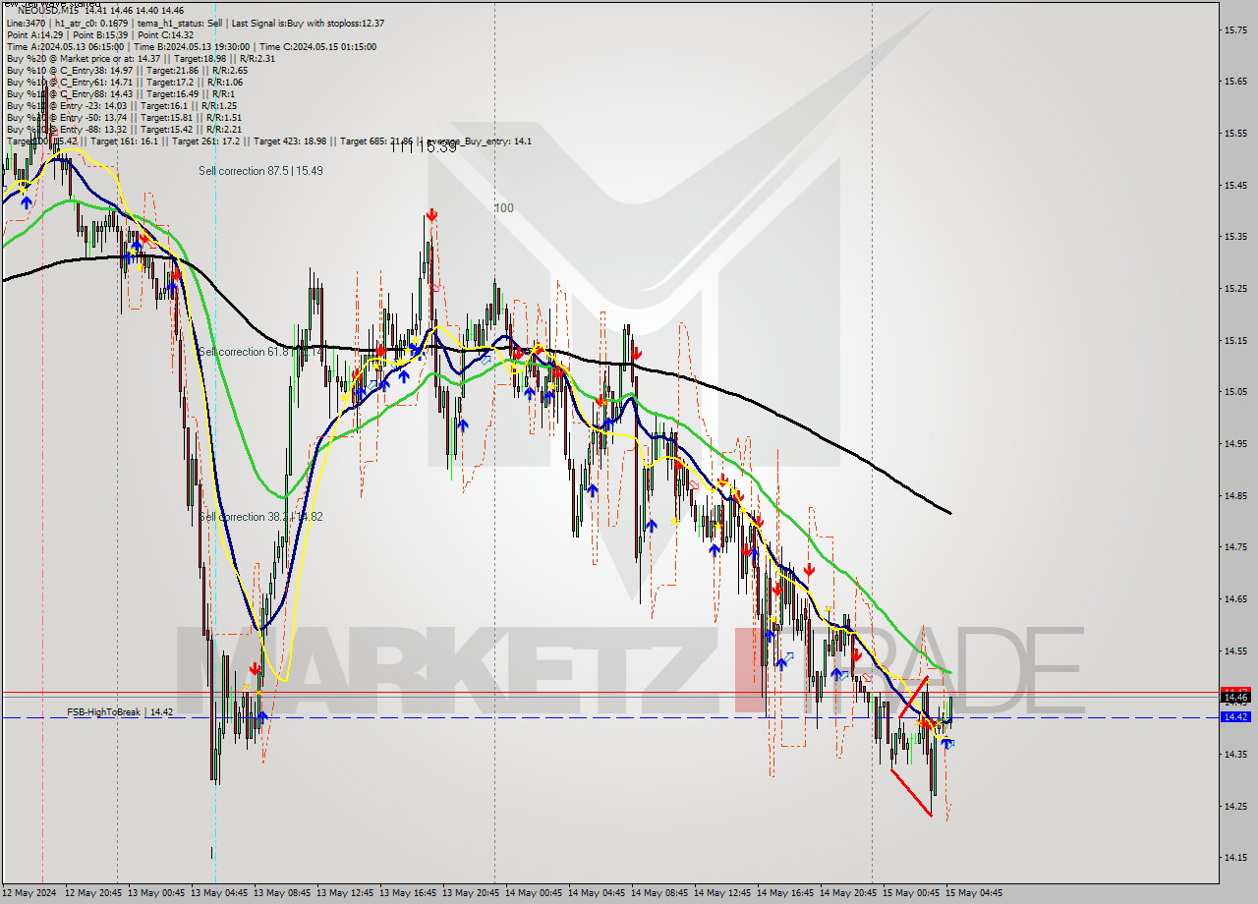Click 'average_Buy_entry: 14.1' text
Viewport: 1258px width, 904px height.
click(x=480, y=141)
